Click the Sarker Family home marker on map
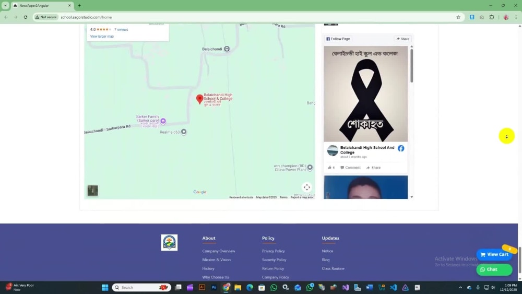This screenshot has height=294, width=522. (163, 121)
